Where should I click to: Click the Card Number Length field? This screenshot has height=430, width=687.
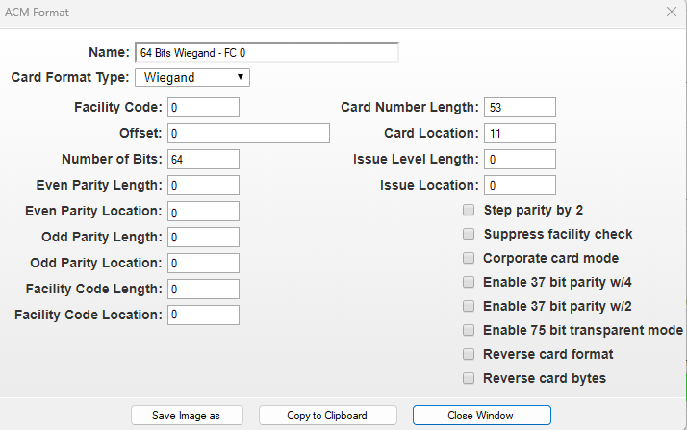pyautogui.click(x=520, y=108)
